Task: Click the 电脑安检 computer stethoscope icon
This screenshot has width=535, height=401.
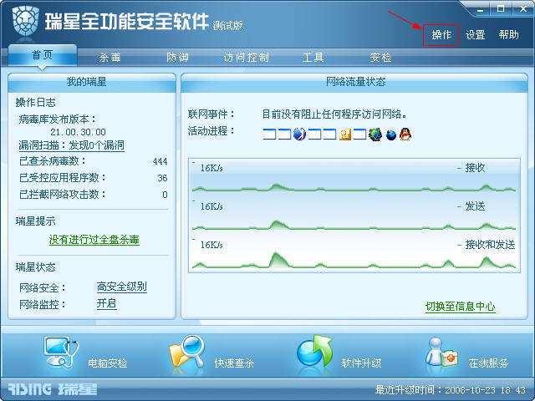Action: point(61,352)
